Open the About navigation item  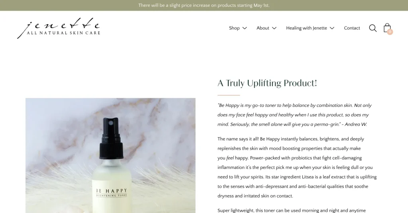[x=263, y=28]
